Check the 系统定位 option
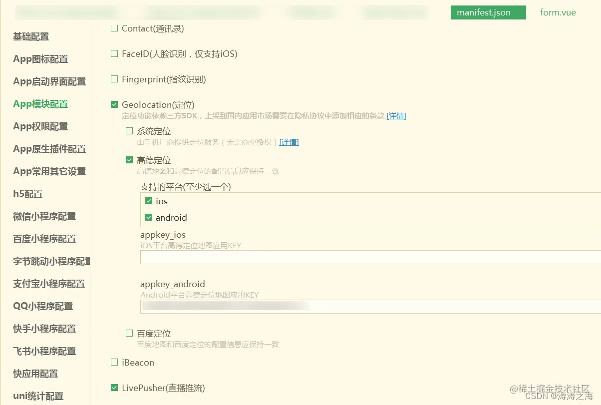This screenshot has width=601, height=405. [130, 131]
